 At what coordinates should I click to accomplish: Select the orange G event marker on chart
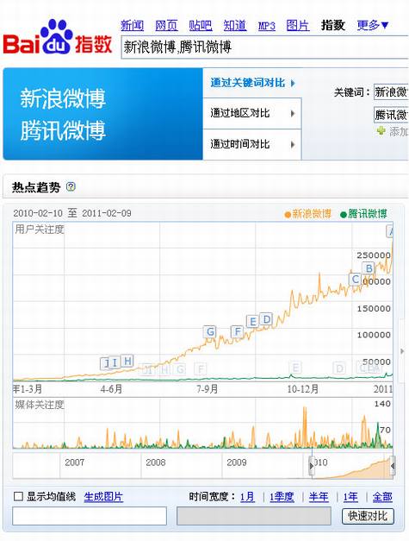point(210,331)
